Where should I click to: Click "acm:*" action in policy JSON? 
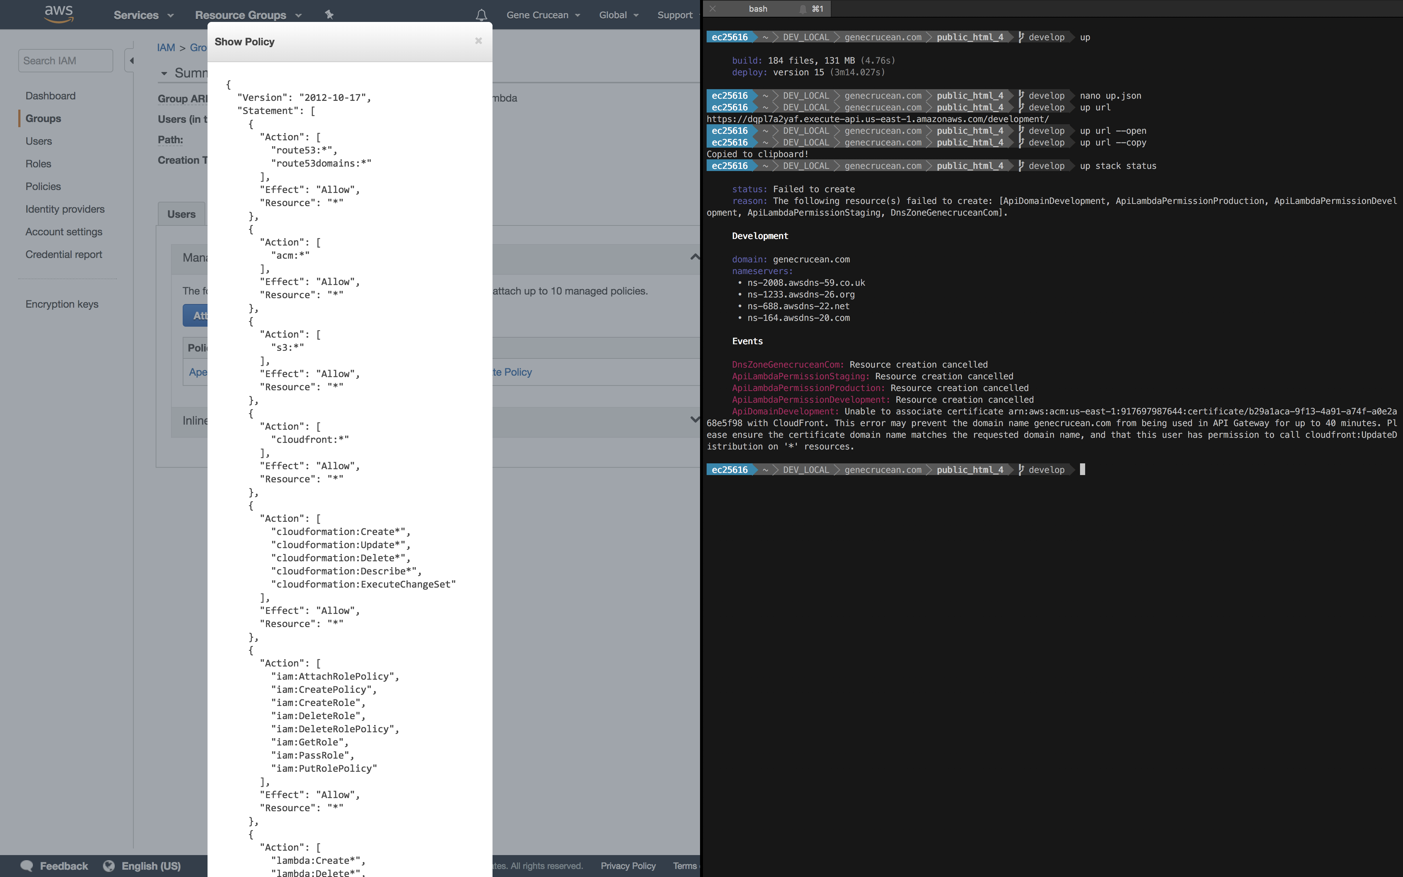point(290,255)
